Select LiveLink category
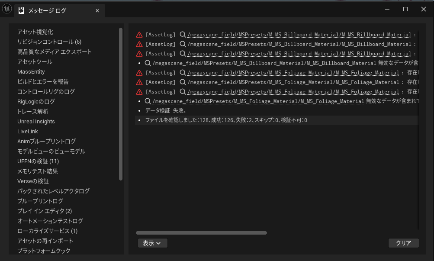Viewport: 434px width, 261px height. [x=28, y=132]
